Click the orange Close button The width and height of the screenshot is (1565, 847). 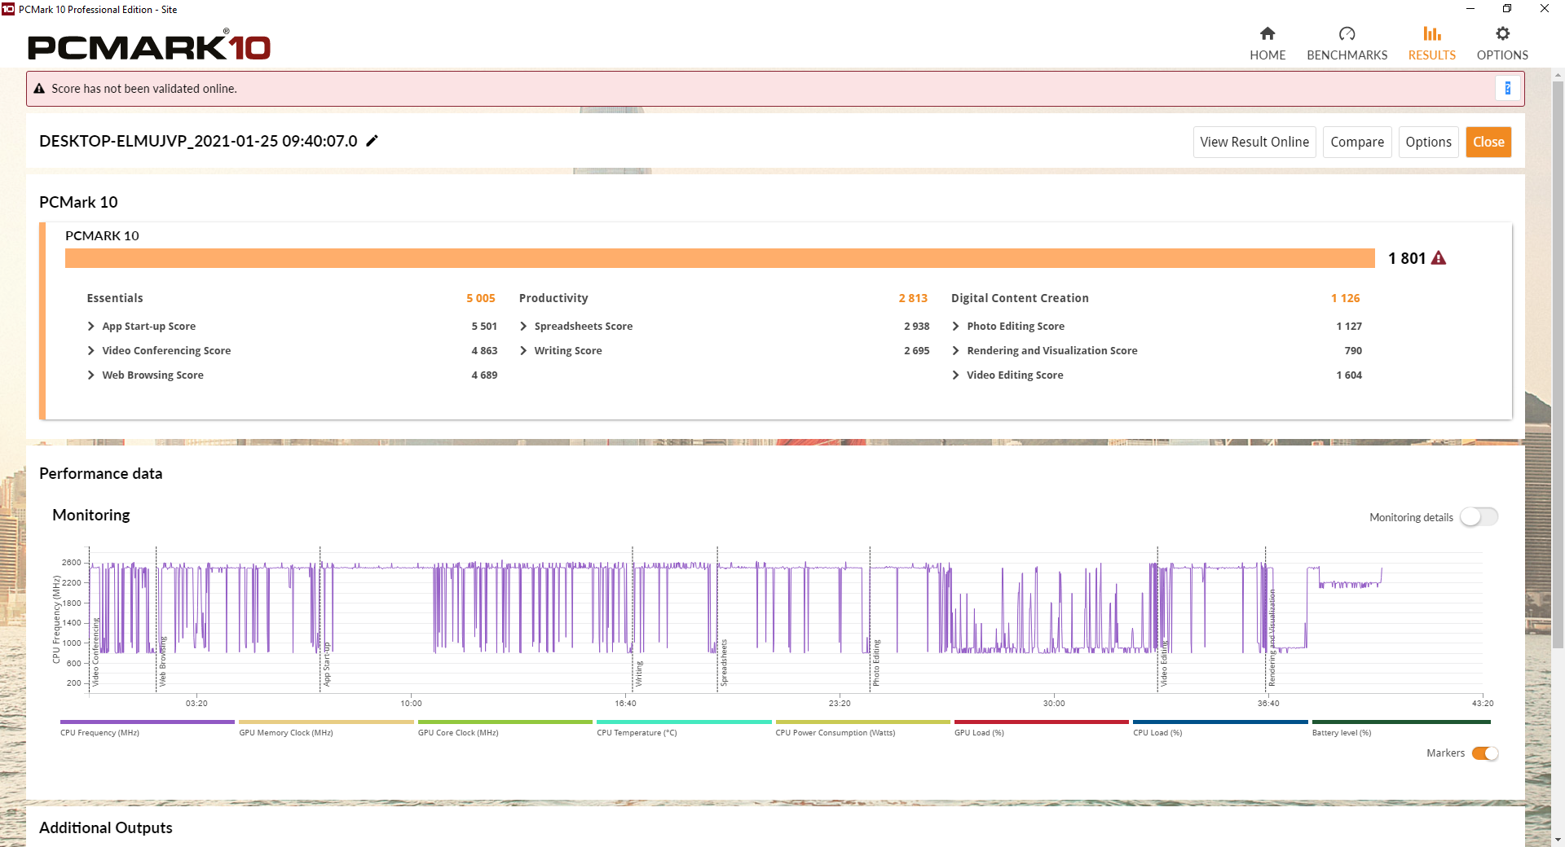click(1488, 142)
